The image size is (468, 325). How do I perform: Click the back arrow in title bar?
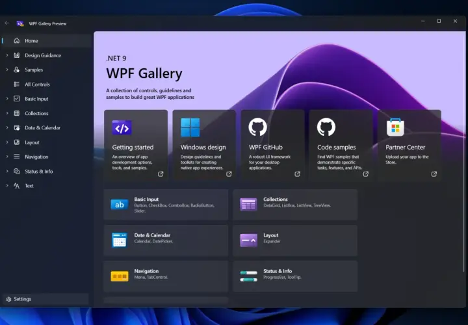click(x=7, y=23)
